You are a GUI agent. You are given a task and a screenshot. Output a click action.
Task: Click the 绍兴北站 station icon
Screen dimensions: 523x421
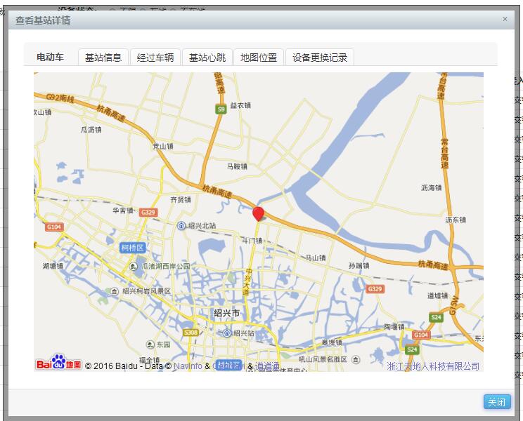pyautogui.click(x=181, y=226)
